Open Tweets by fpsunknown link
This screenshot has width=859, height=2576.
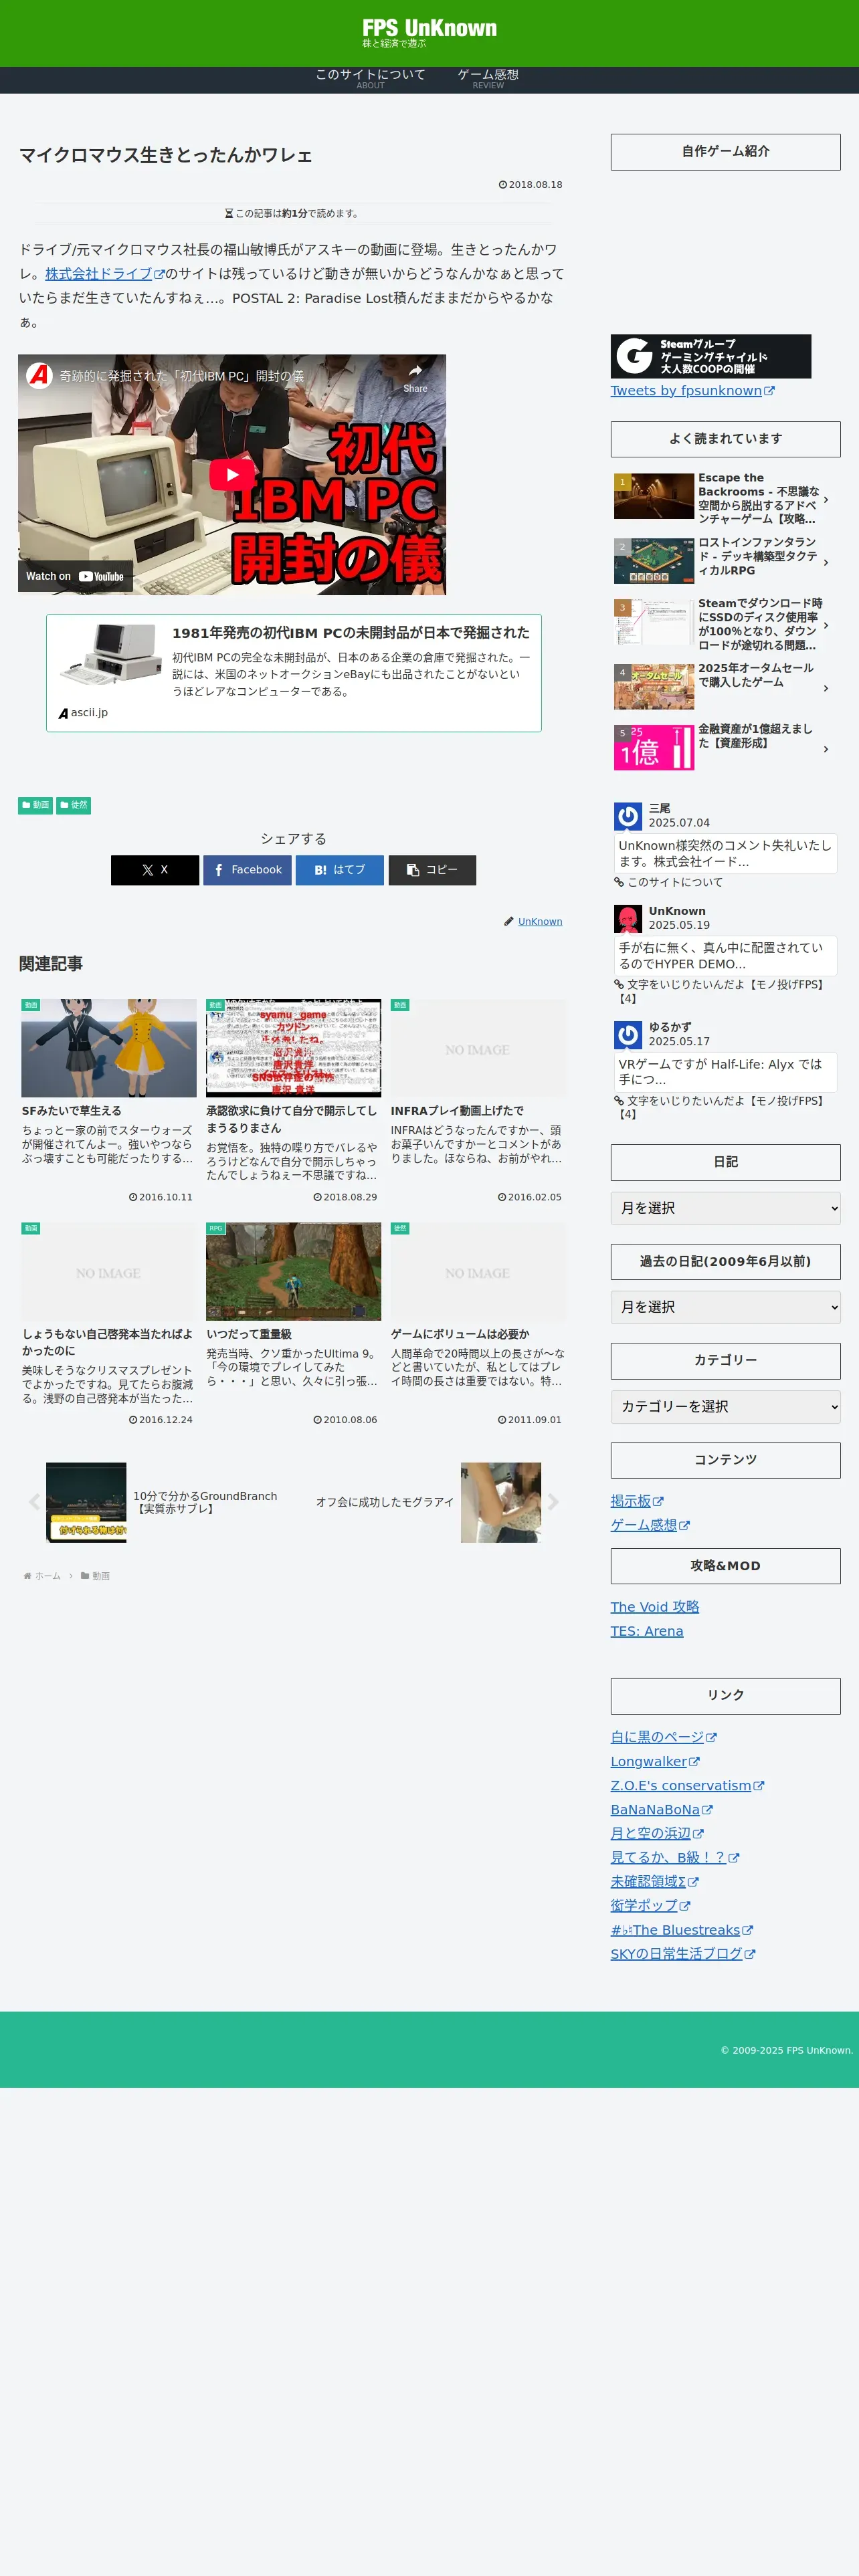692,391
